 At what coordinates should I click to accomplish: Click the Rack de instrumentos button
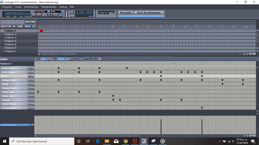pos(149,12)
